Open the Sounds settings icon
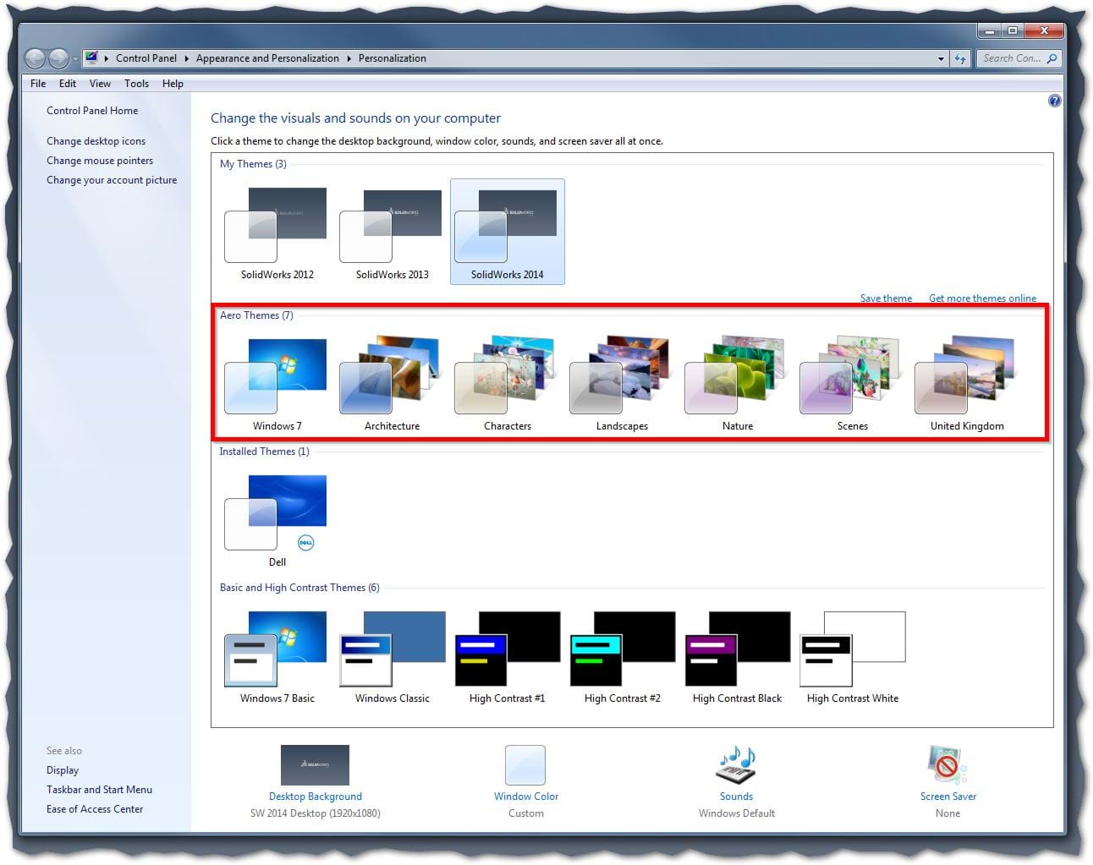The height and width of the screenshot is (865, 1093). [736, 766]
